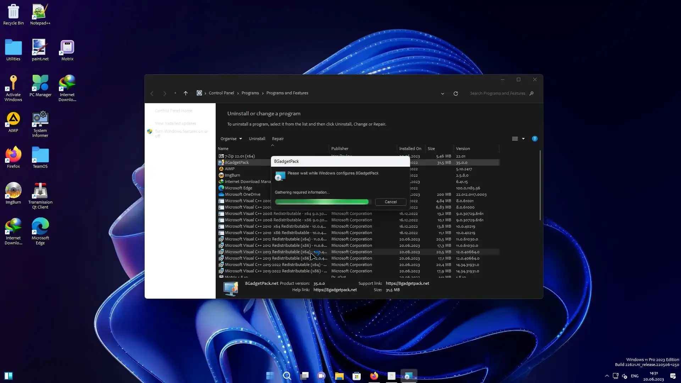Click Microsoft Store icon on taskbar
681x383 pixels.
click(x=356, y=376)
